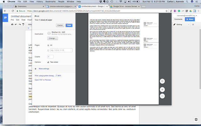Open the Docs Edit menu

click(x=18, y=20)
